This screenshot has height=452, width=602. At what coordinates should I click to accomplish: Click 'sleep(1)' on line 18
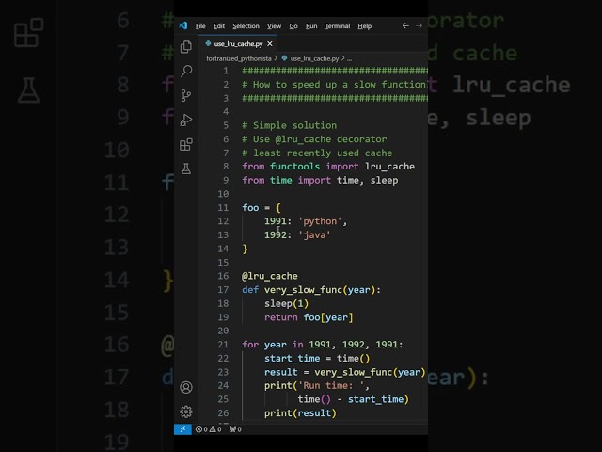tap(286, 303)
